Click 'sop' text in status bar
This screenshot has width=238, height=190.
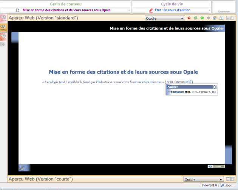(228, 185)
